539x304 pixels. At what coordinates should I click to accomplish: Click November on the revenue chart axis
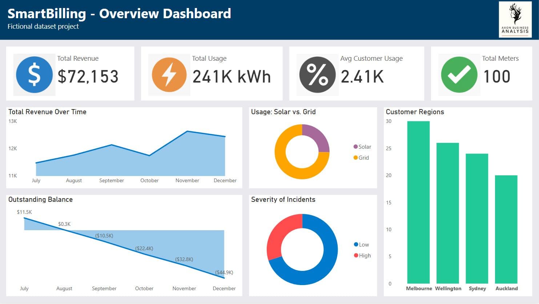187,180
